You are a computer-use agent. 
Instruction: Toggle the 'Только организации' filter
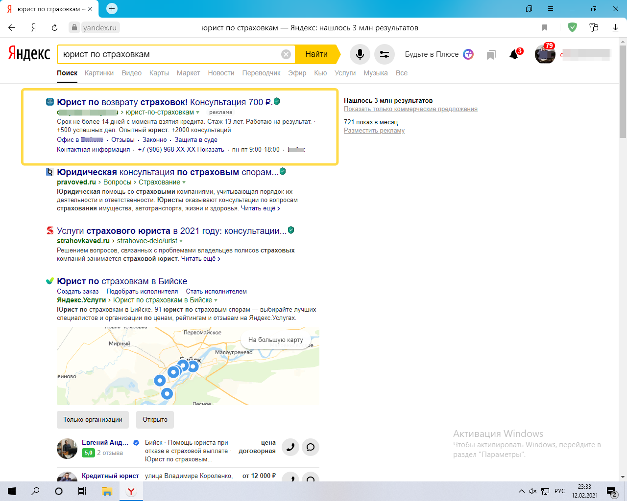point(93,420)
